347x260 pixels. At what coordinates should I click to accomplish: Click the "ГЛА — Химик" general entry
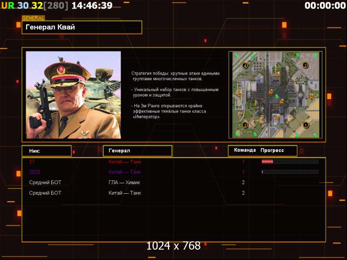124,182
